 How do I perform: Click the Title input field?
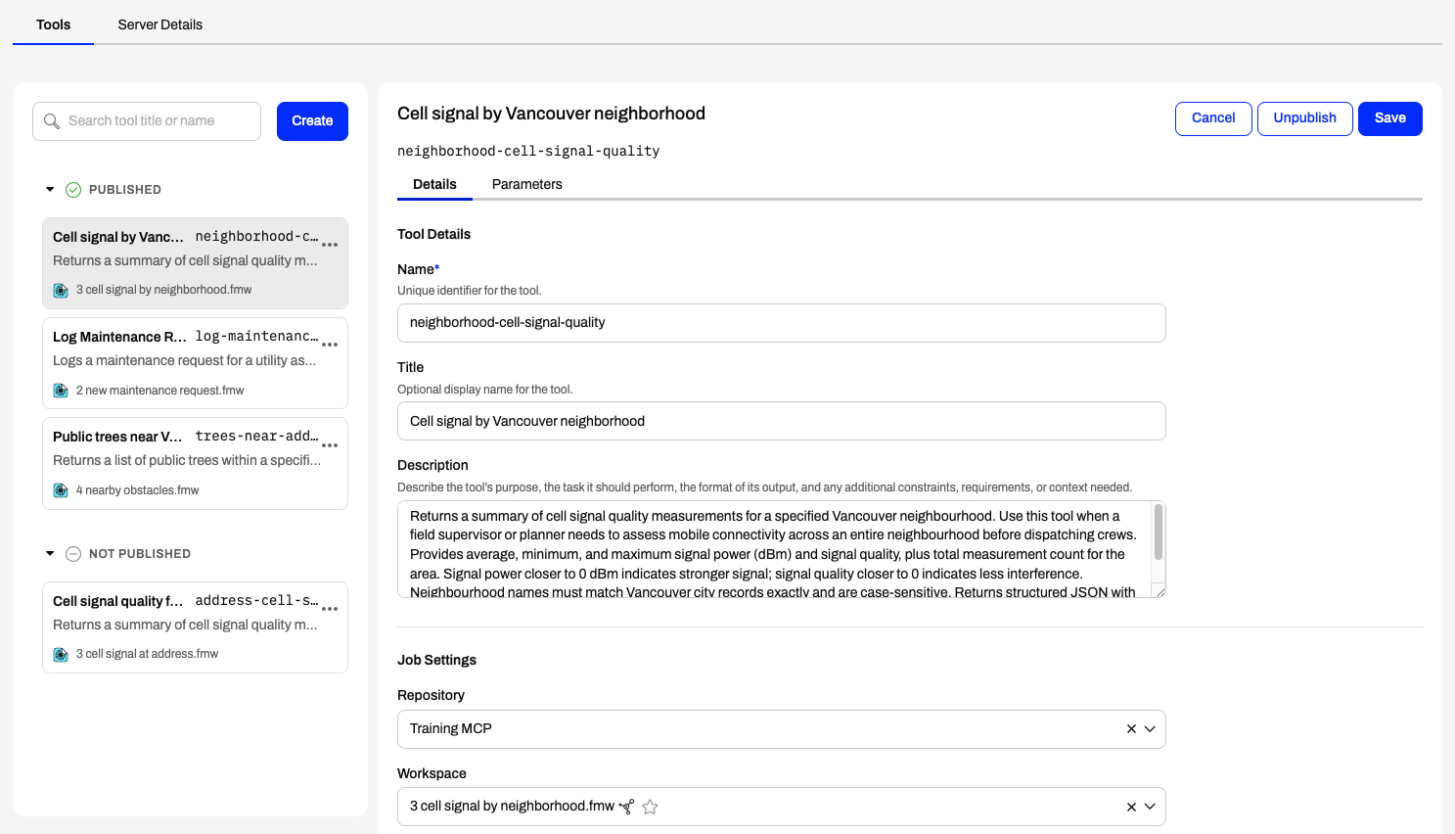click(781, 421)
